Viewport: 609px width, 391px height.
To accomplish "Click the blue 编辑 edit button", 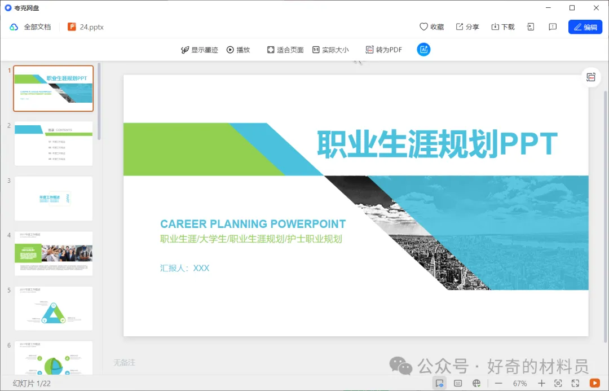I will pos(585,27).
